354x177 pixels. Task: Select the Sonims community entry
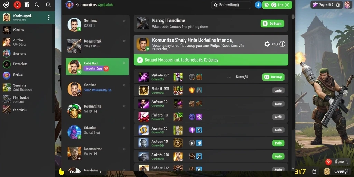(x=97, y=25)
